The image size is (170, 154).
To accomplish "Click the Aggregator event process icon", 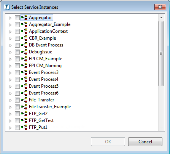I will (x=24, y=18).
